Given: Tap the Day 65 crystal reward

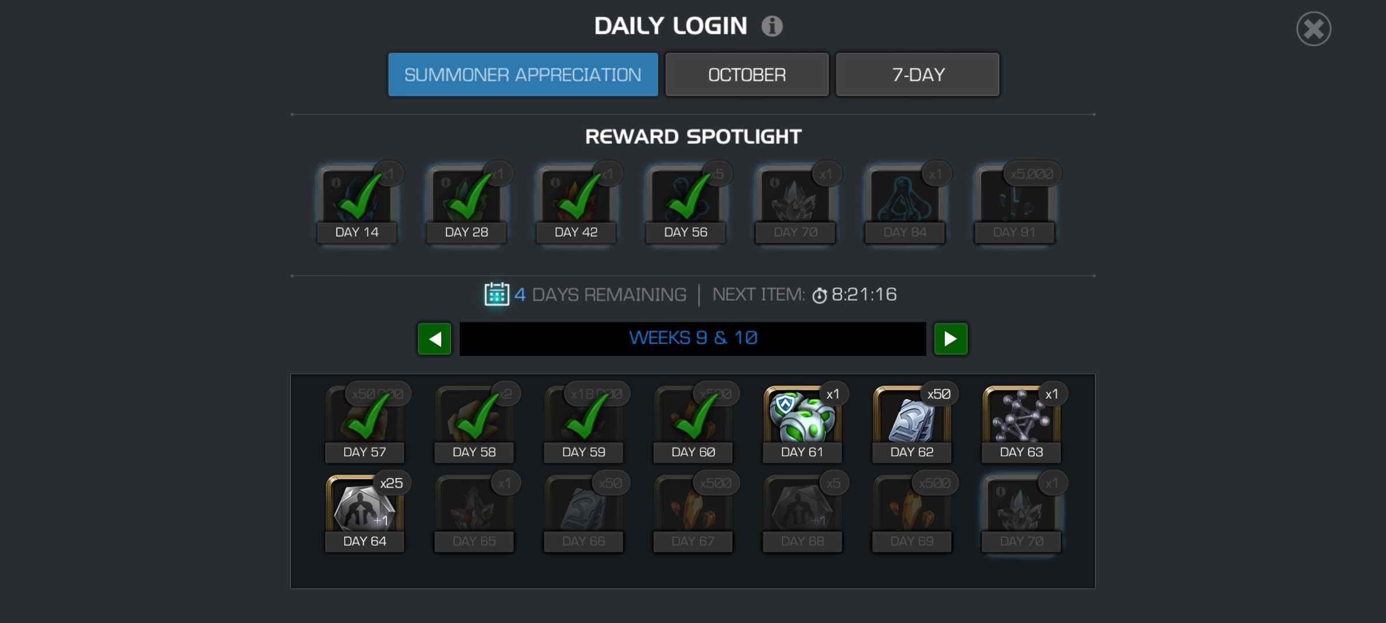Looking at the screenshot, I should coord(474,512).
